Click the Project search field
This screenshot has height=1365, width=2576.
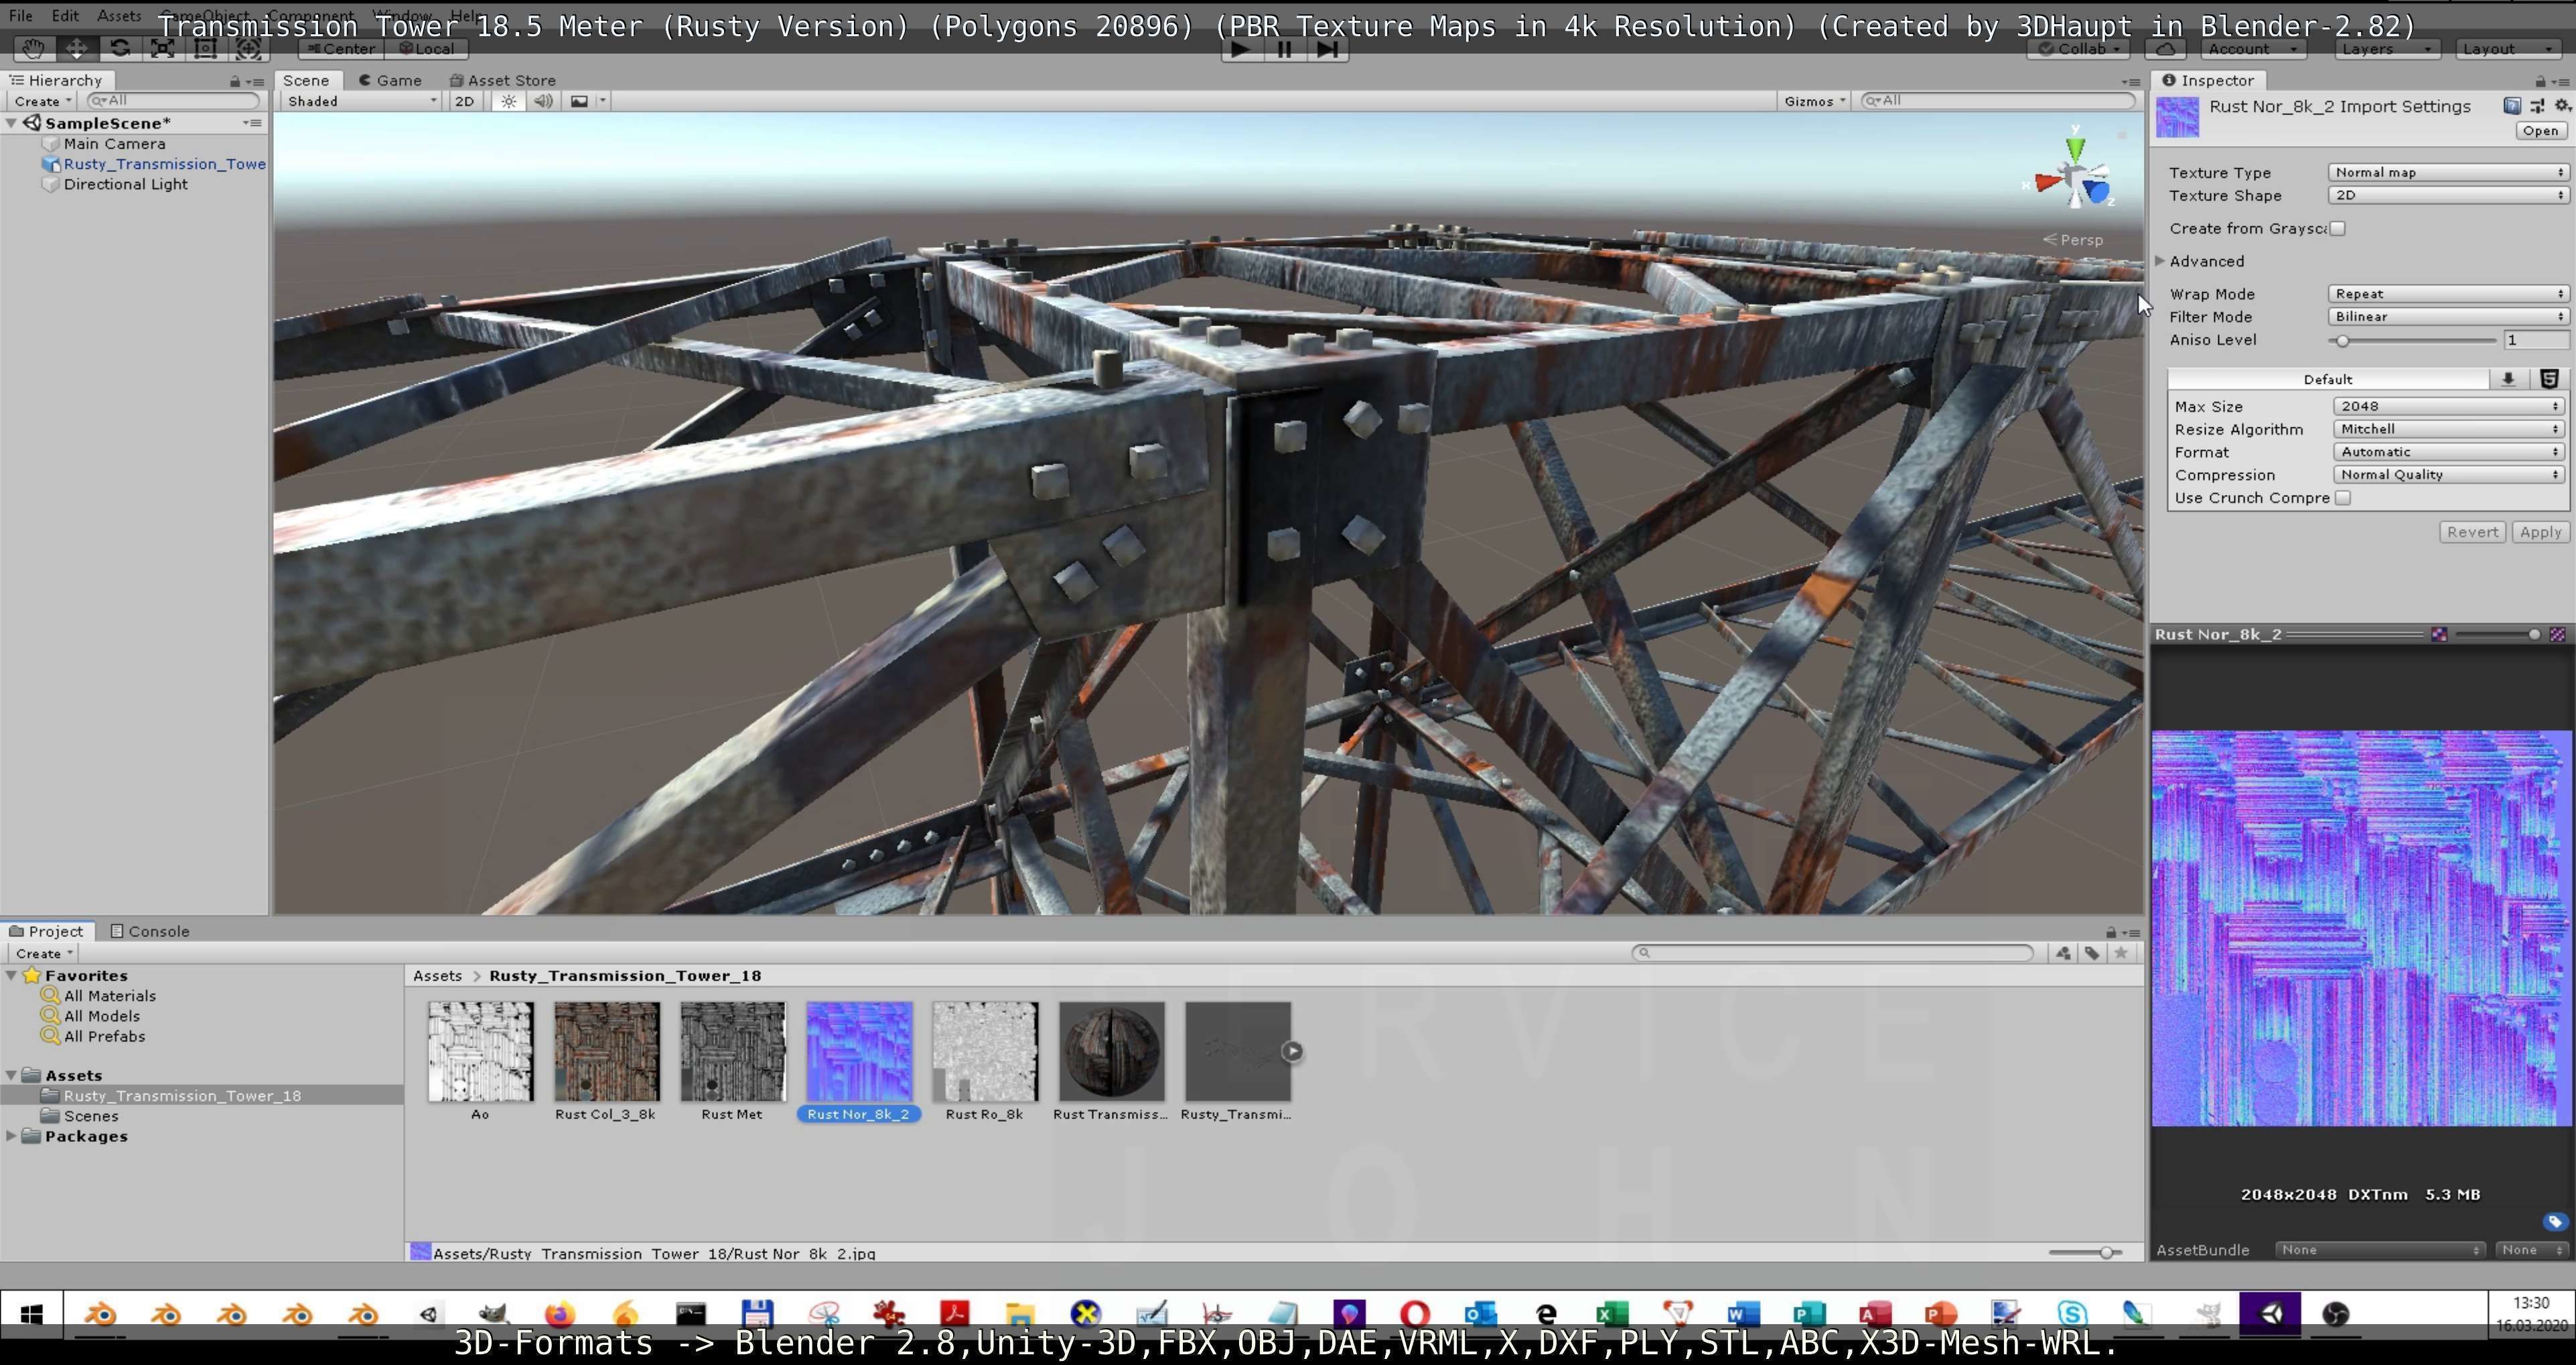click(1832, 953)
